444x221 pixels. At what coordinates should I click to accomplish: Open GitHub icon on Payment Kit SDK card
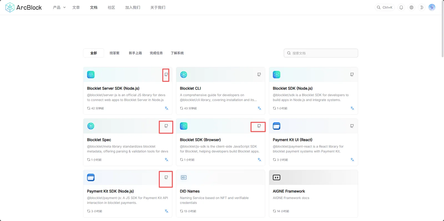coord(166,178)
